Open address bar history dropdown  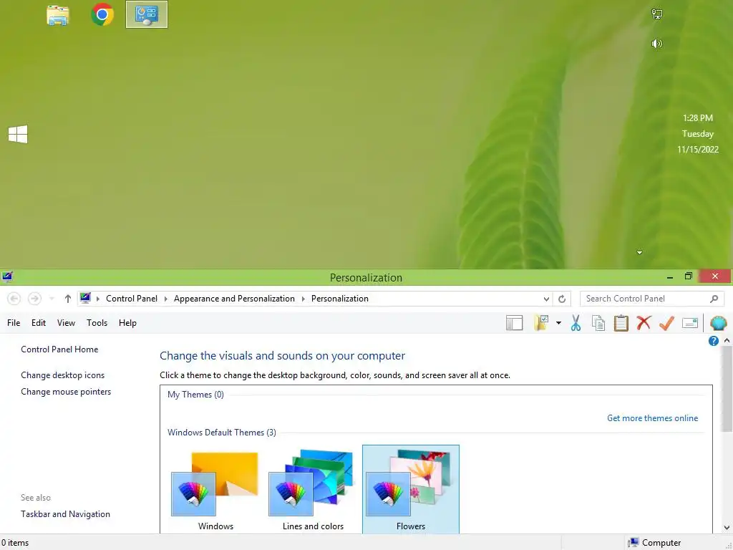[x=546, y=299]
